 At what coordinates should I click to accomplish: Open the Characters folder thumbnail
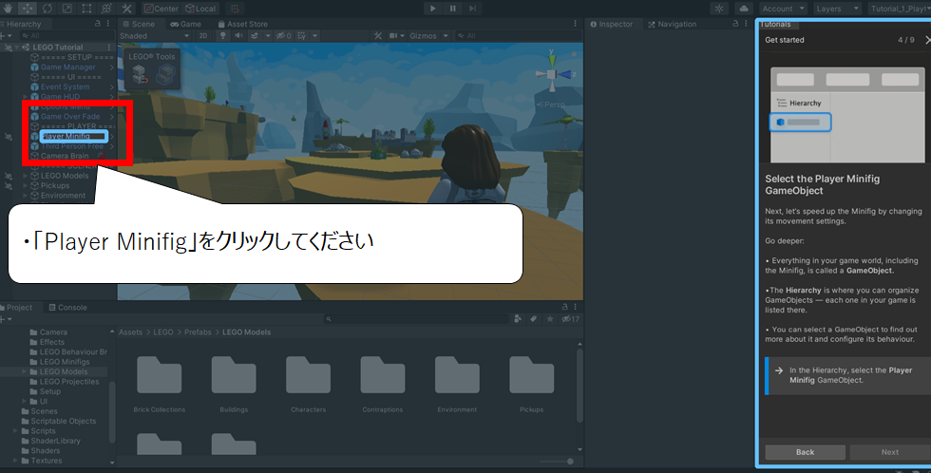(x=308, y=384)
